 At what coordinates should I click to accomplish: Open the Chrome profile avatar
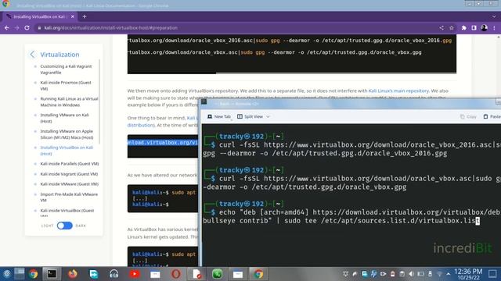coord(484,28)
